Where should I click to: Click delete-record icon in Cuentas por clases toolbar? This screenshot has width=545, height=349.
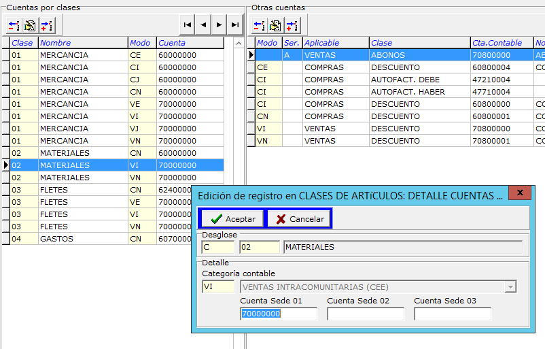click(x=14, y=26)
